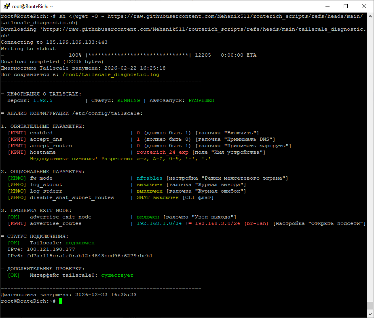This screenshot has height=318, width=374.
Task: Maximize the PuTTY terminal window
Action: pyautogui.click(x=346, y=6)
